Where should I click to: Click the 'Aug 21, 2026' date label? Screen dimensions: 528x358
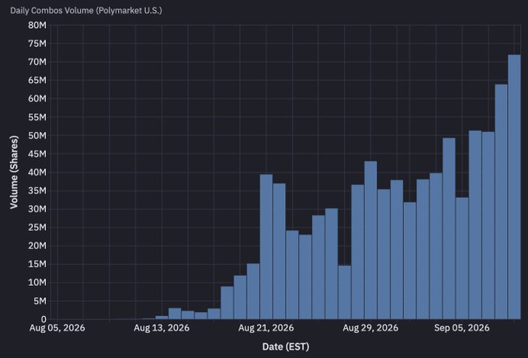click(x=266, y=328)
